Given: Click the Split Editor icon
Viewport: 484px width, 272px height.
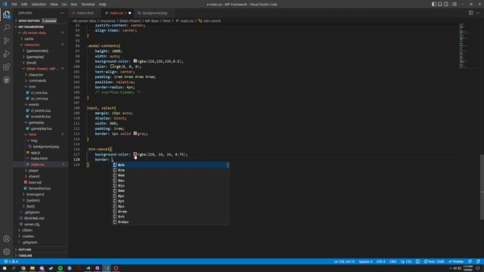Looking at the screenshot, I should coord(470,13).
